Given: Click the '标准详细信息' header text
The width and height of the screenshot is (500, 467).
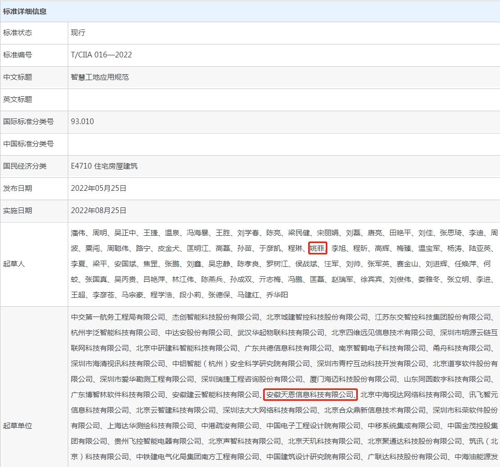Looking at the screenshot, I should pos(24,11).
